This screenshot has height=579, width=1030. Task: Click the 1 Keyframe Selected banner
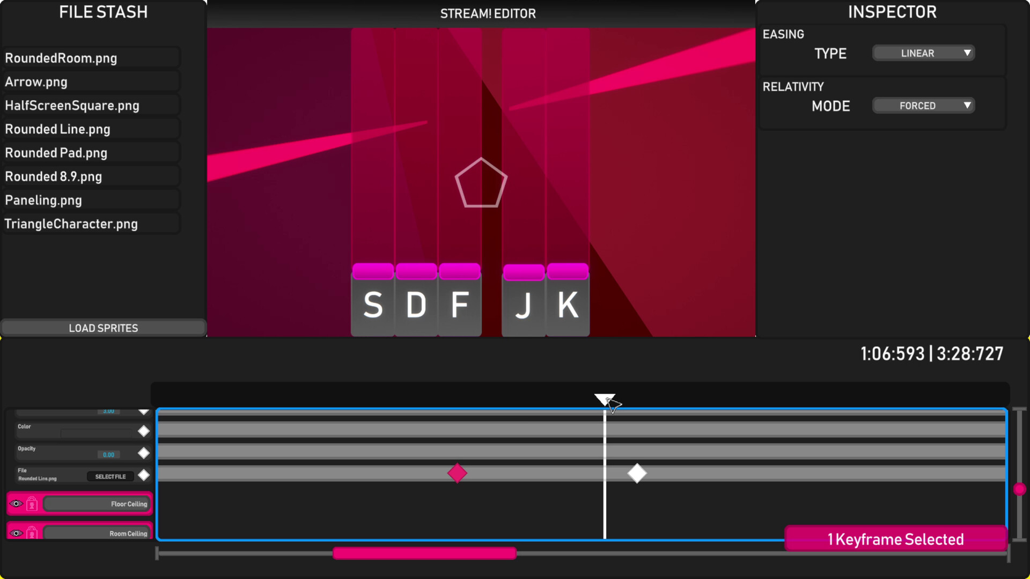[895, 539]
